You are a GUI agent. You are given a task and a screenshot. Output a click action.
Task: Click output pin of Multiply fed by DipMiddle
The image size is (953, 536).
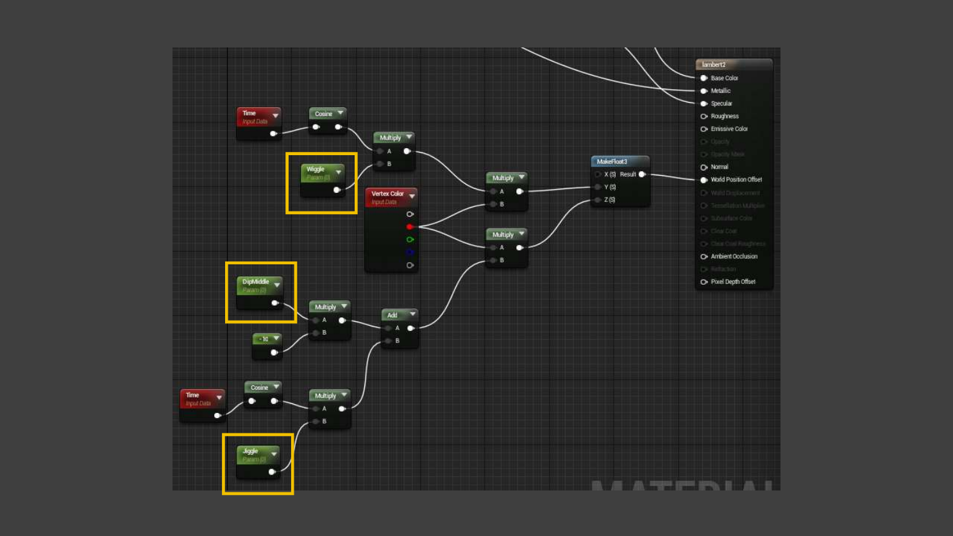tap(342, 320)
